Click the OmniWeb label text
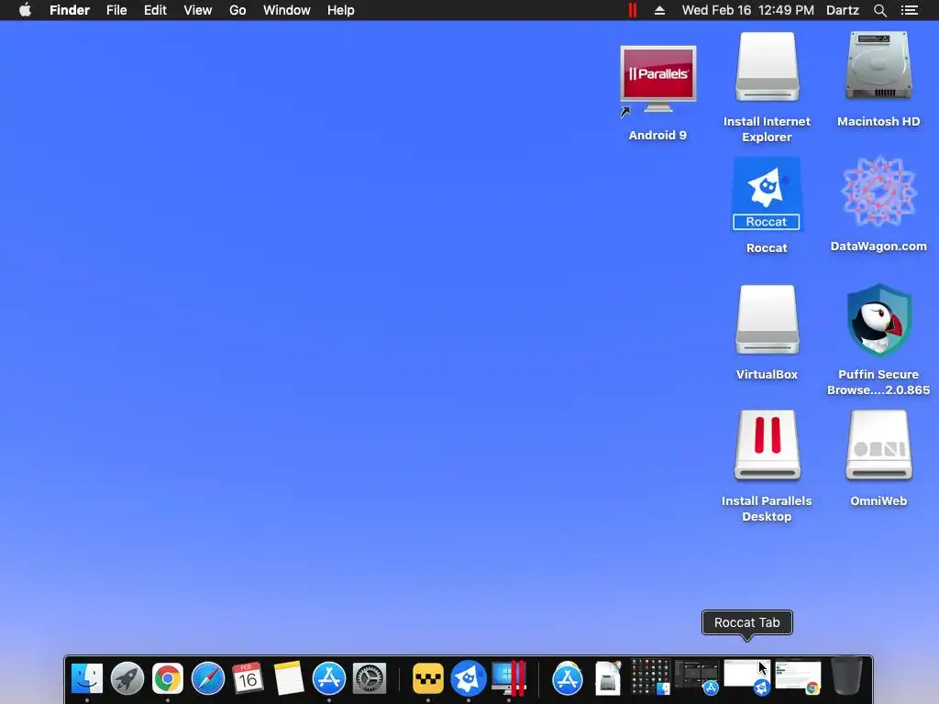This screenshot has height=704, width=939. (878, 501)
